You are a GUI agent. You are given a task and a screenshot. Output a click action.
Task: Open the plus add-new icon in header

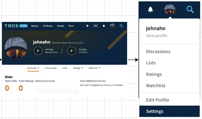(87, 26)
